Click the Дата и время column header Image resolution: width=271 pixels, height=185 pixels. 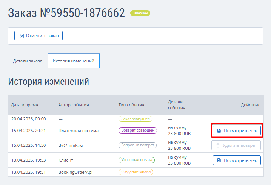(x=25, y=105)
